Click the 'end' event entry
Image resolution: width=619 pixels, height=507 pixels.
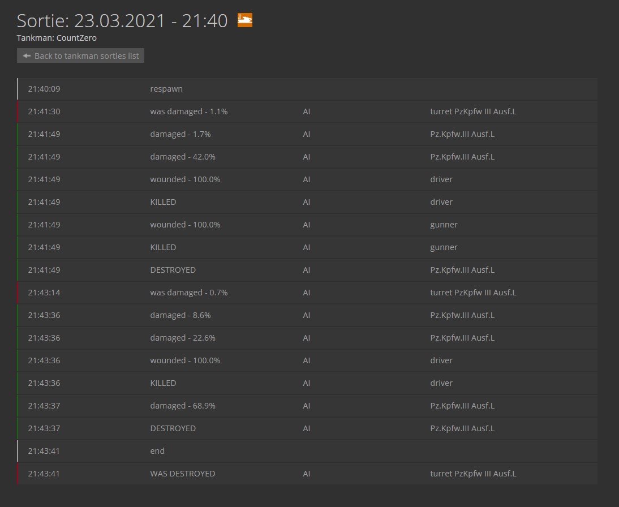(x=157, y=451)
